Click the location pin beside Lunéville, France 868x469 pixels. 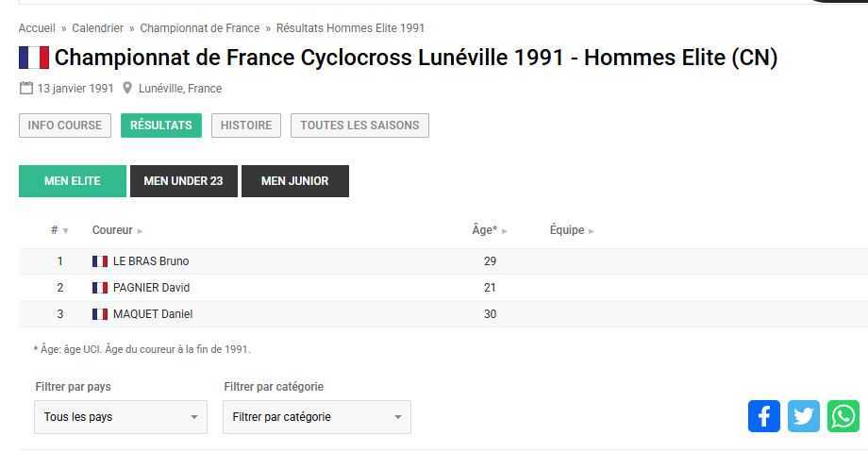click(x=127, y=89)
